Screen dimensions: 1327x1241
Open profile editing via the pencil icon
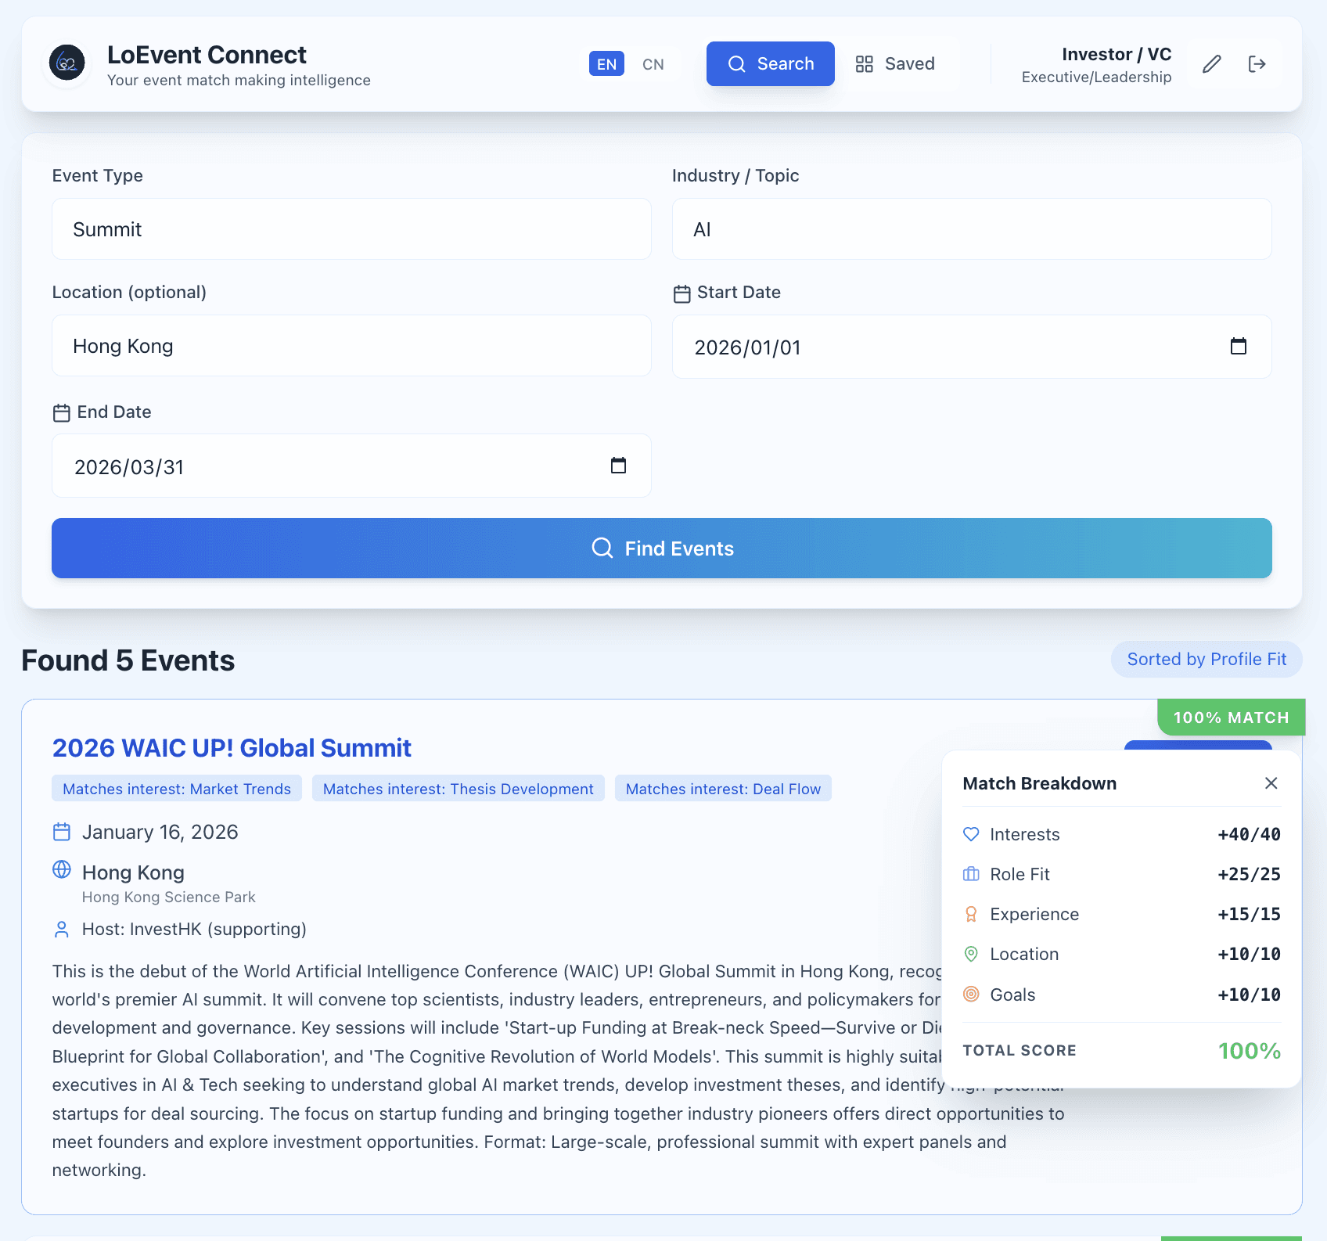(1211, 63)
